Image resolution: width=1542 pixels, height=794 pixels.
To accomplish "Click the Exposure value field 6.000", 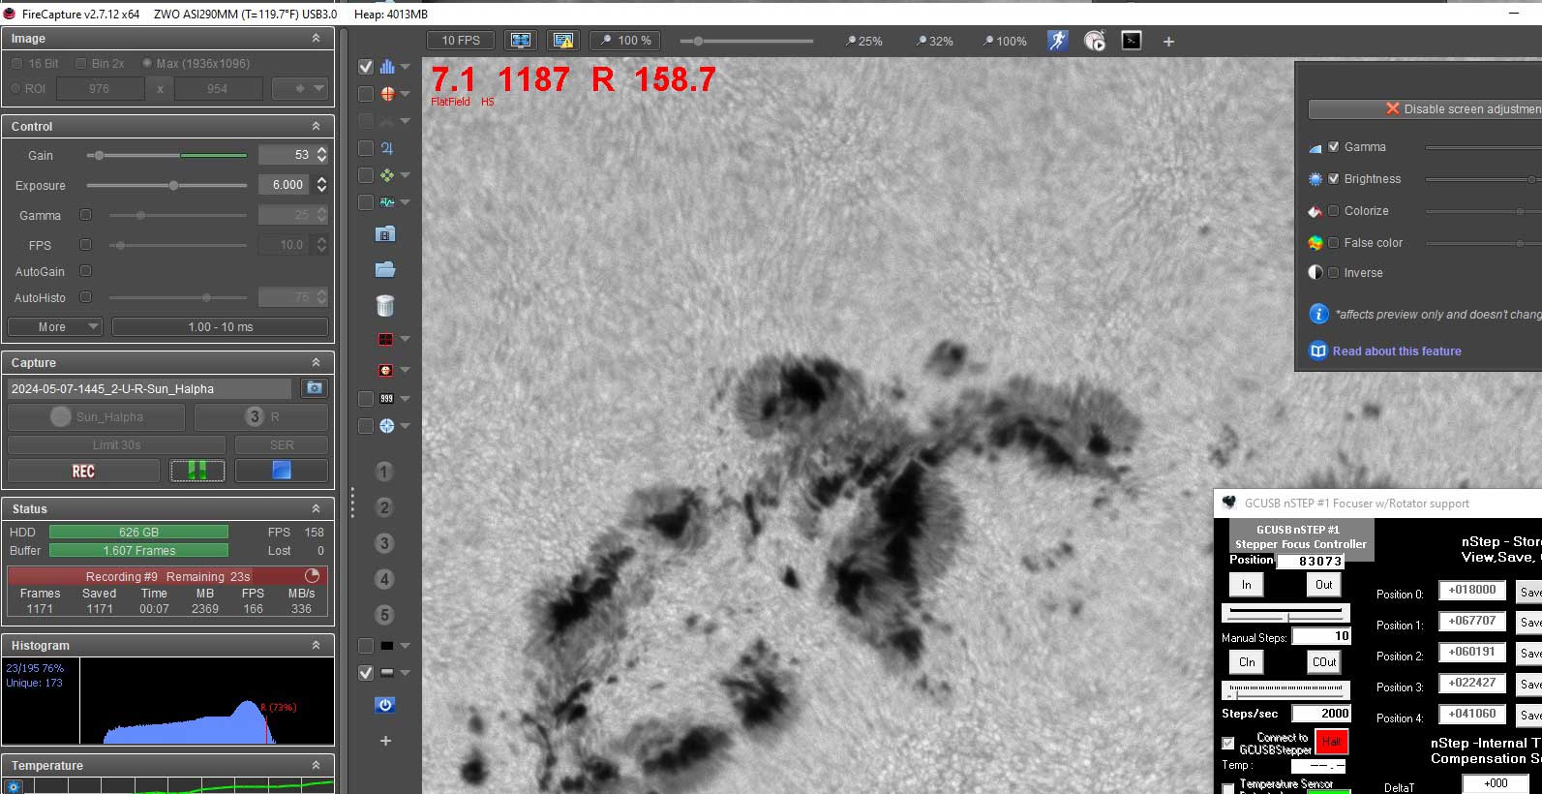I will click(286, 184).
